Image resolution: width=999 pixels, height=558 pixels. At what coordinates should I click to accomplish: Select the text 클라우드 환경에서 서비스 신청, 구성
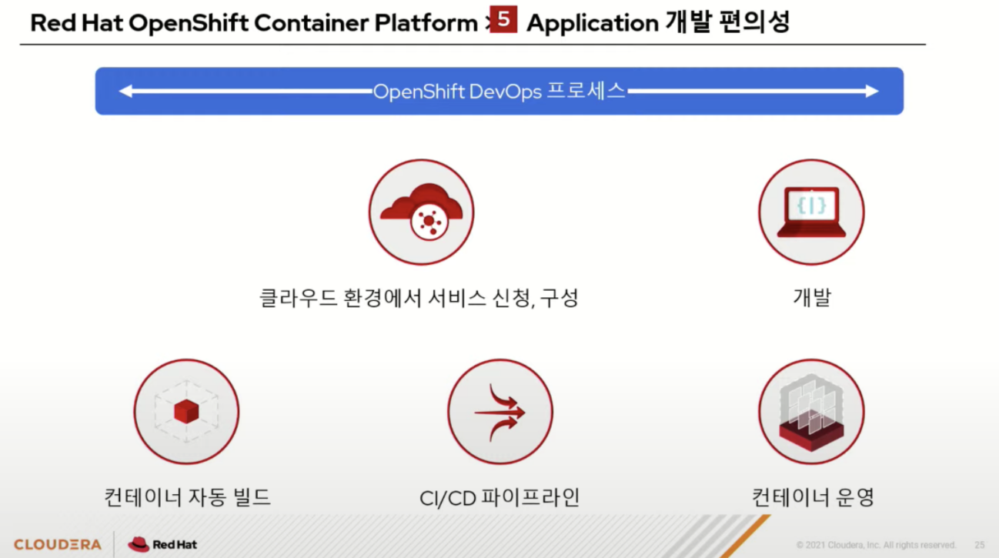(419, 298)
